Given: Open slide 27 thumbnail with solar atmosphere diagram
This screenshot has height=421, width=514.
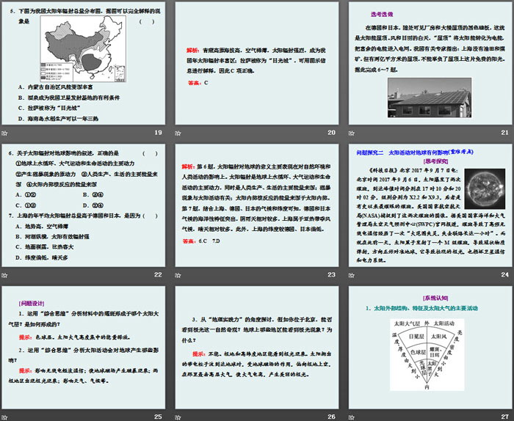Looking at the screenshot, I should (430, 348).
